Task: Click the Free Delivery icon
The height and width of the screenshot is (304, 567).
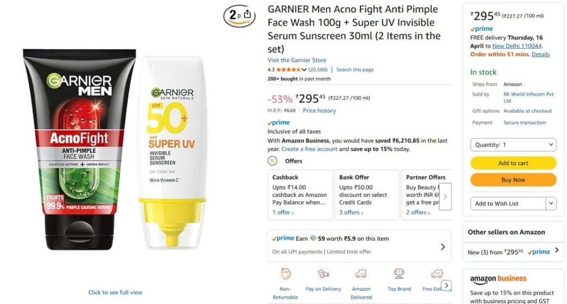Action: (x=437, y=274)
